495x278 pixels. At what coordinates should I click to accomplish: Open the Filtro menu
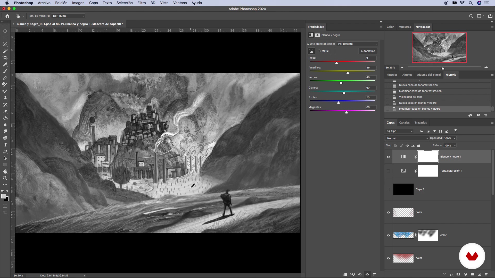click(x=141, y=3)
